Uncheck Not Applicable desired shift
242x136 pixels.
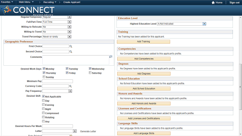43,96
